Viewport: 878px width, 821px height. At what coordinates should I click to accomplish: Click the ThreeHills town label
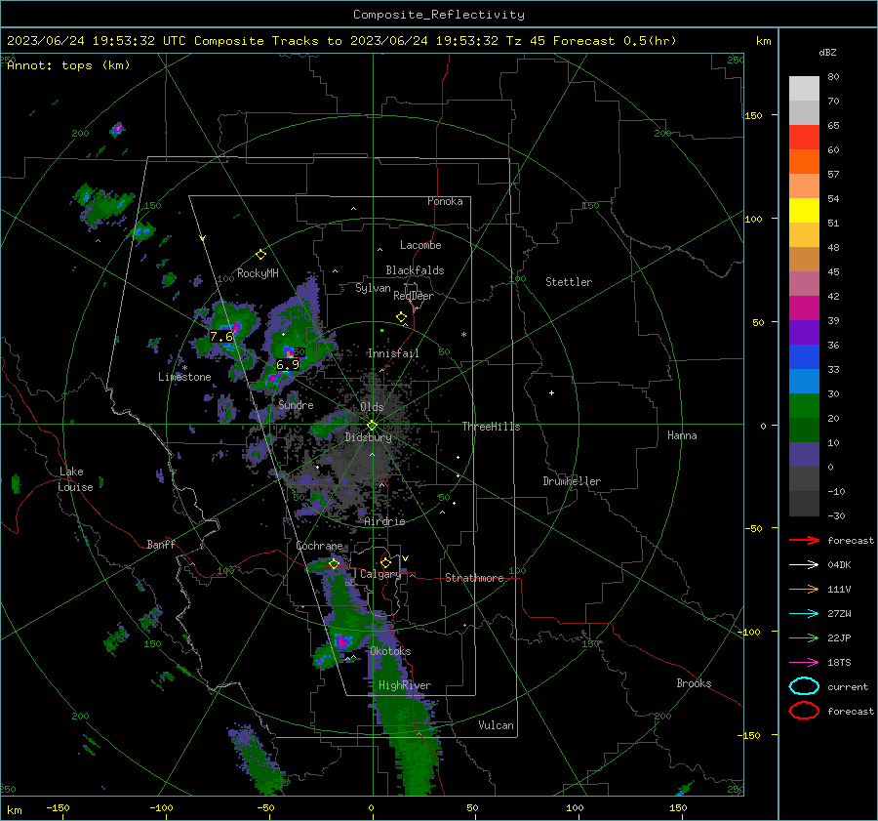[x=491, y=427]
